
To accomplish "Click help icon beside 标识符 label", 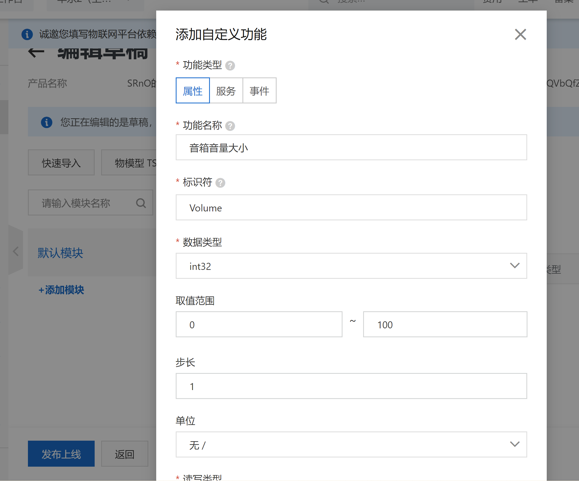I will [x=220, y=183].
